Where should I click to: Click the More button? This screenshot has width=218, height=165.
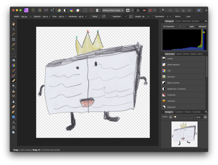point(95,16)
